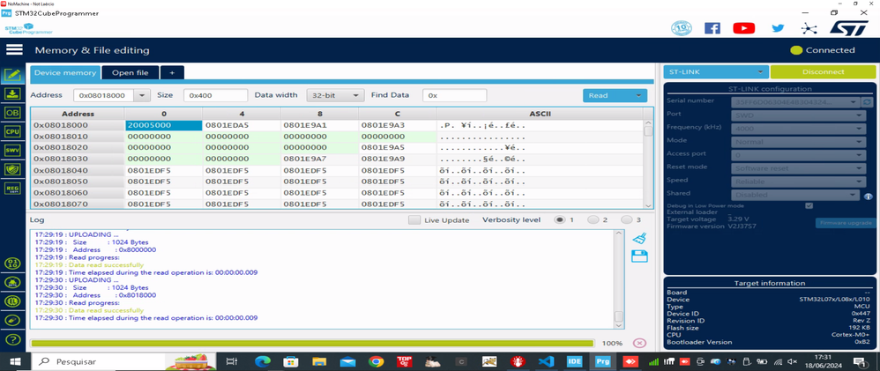This screenshot has width=880, height=371.
Task: Open the SWV viewer panel
Action: tap(13, 151)
